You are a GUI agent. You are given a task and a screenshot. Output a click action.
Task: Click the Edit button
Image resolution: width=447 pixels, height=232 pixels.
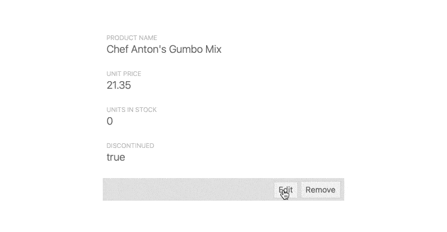(x=286, y=190)
